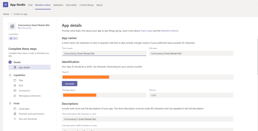
Task: Follow the Manifest Schema link
Action: tap(169, 31)
